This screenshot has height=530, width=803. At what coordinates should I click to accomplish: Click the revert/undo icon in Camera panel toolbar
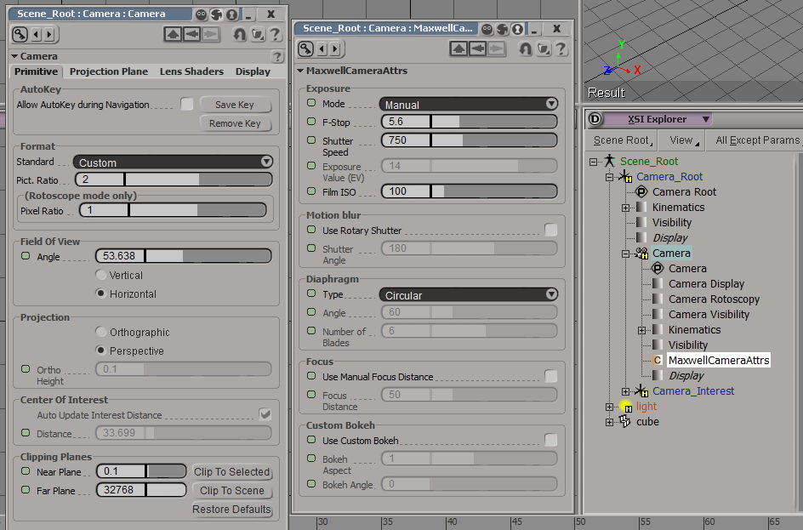pyautogui.click(x=240, y=35)
